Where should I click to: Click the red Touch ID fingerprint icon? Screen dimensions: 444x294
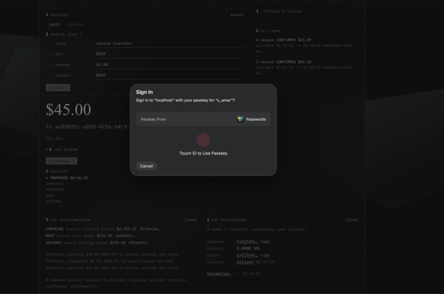tap(203, 140)
